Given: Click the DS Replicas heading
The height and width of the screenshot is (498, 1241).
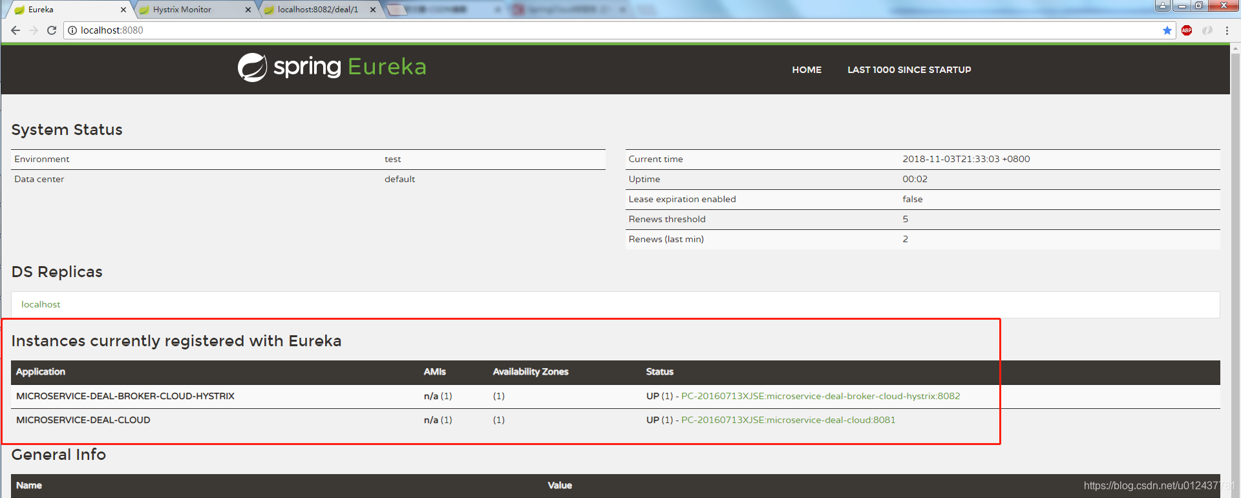Looking at the screenshot, I should click(x=57, y=272).
